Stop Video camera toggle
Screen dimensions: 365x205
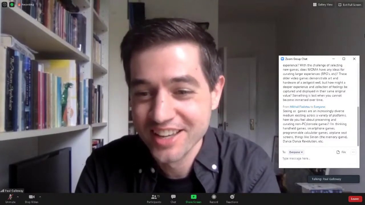(31, 199)
